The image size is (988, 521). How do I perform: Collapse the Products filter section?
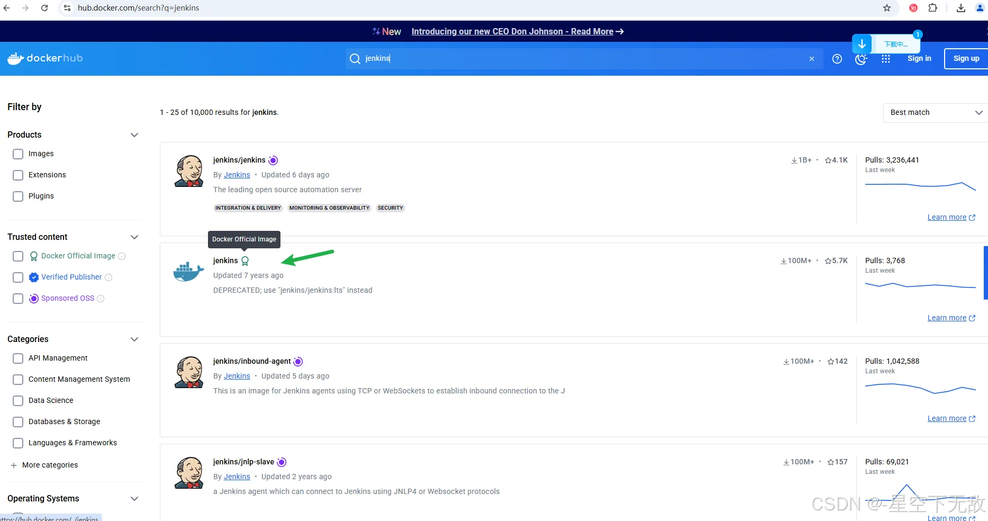[134, 135]
